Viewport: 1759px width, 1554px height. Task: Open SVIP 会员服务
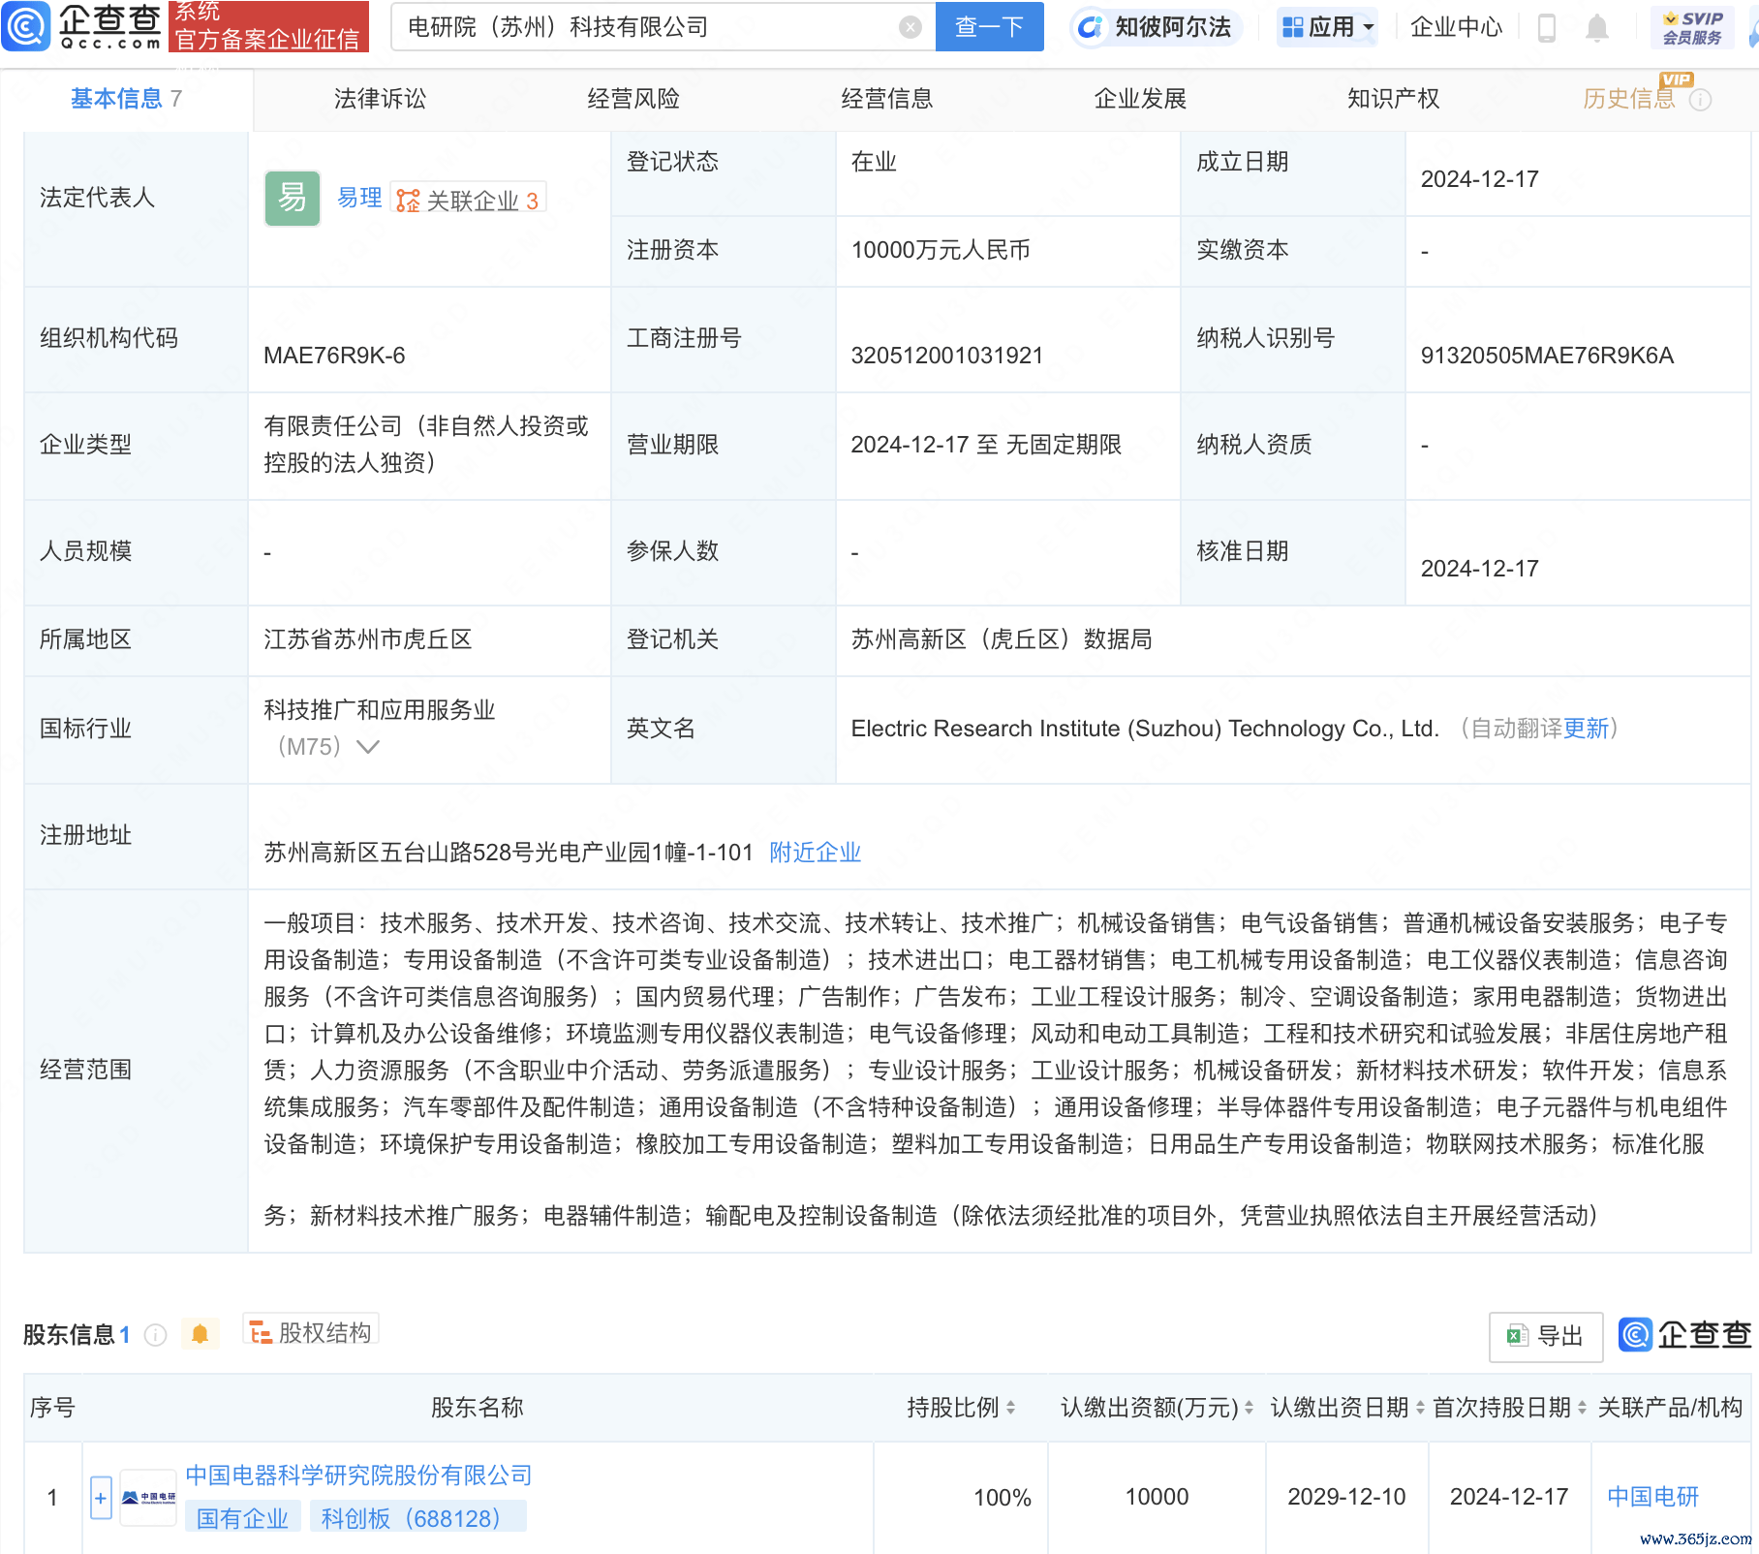1692,28
